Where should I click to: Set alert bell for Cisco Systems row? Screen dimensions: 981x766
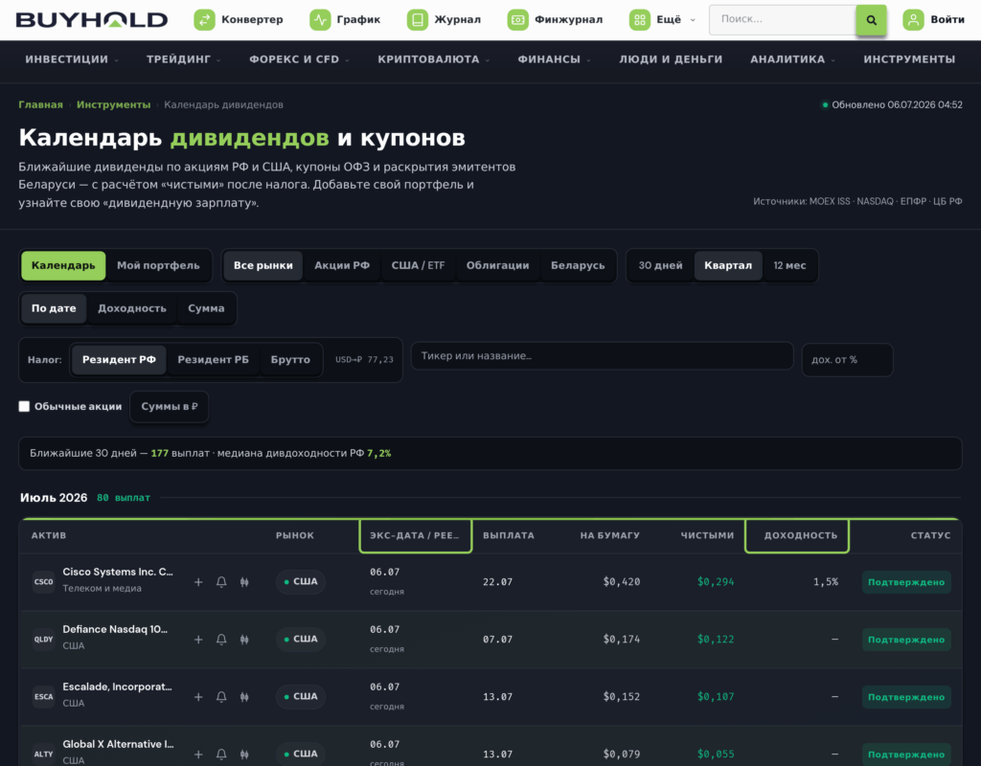221,582
